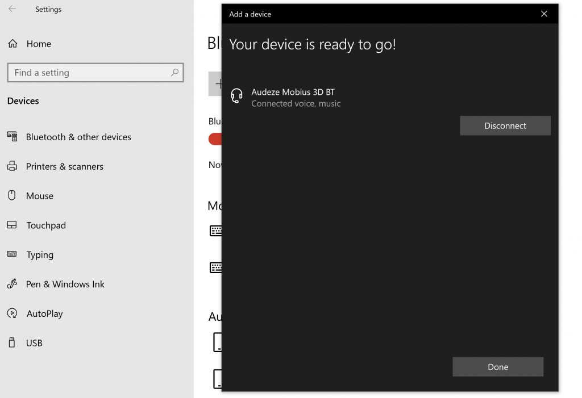This screenshot has height=398, width=582.
Task: Click the Find a setting search box
Action: point(95,72)
